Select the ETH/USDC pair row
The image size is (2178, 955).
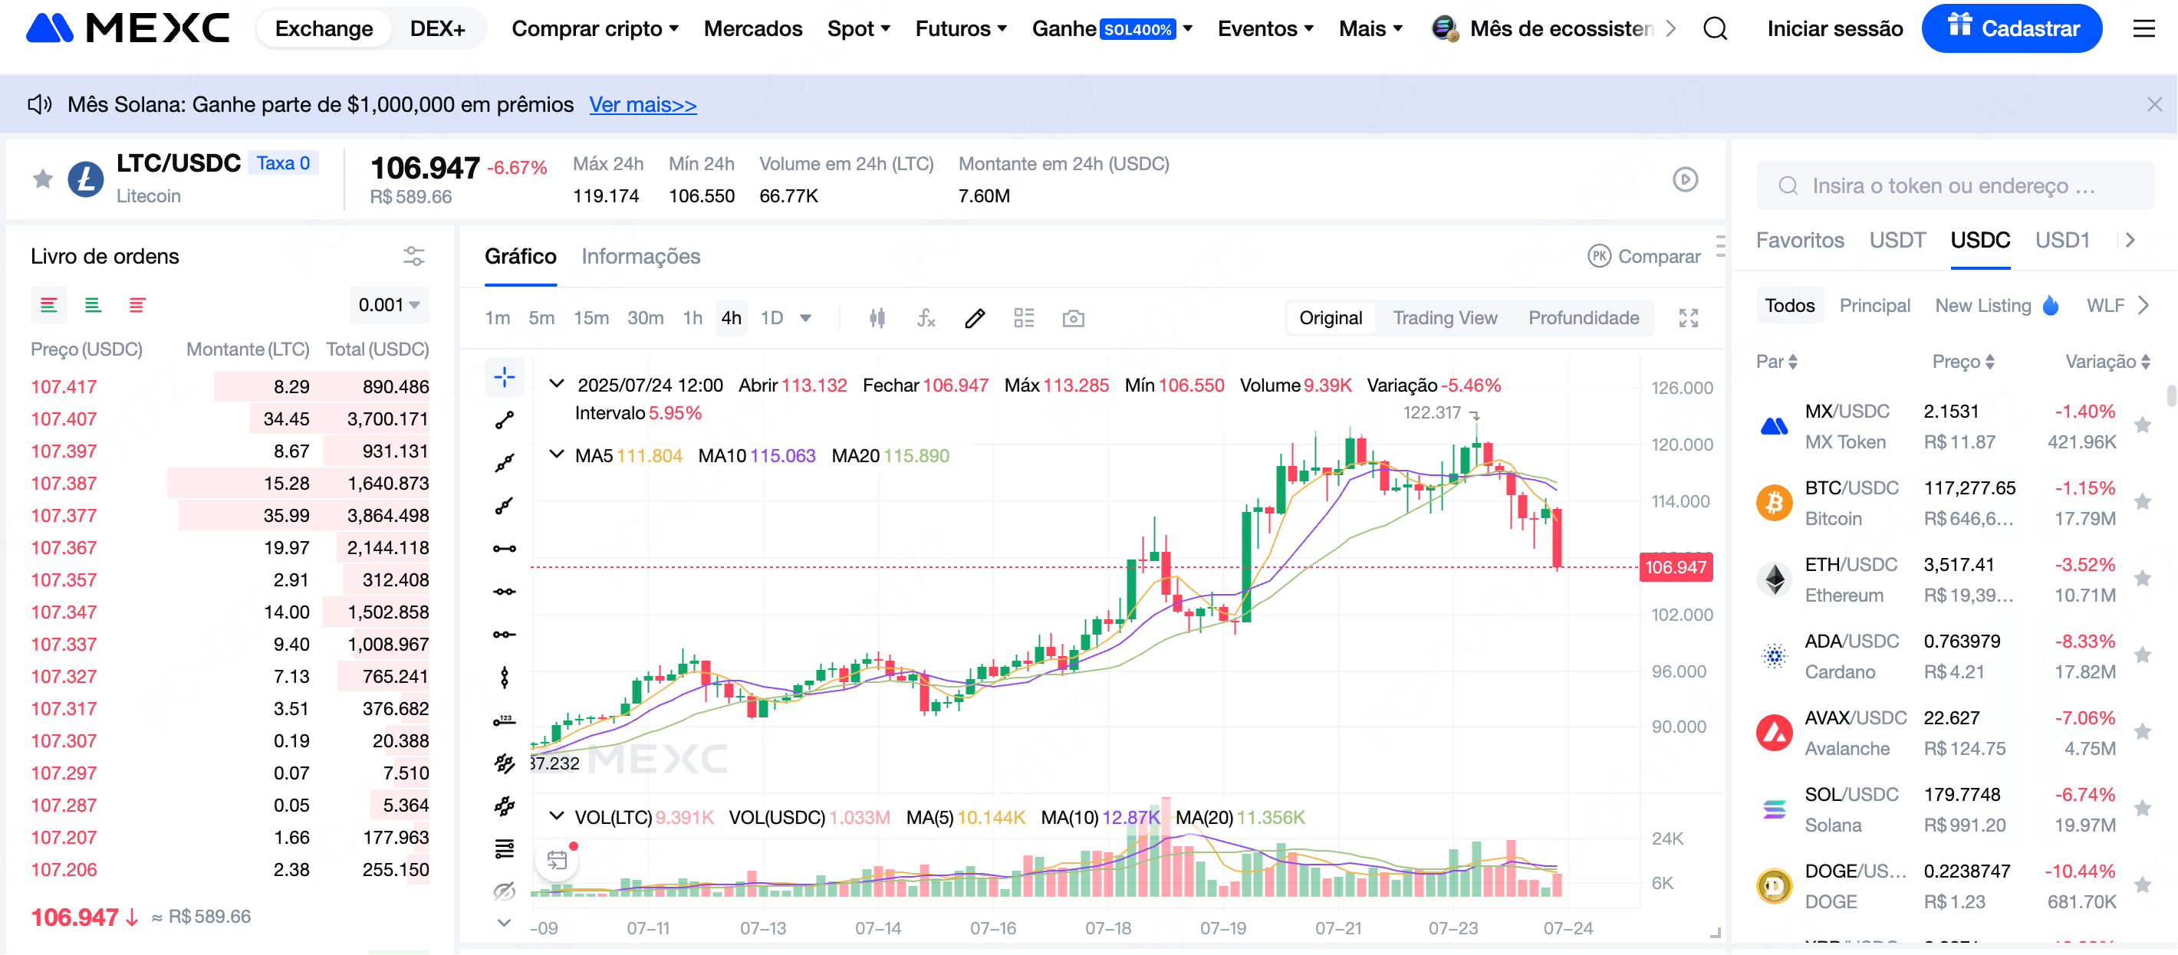click(x=1954, y=579)
